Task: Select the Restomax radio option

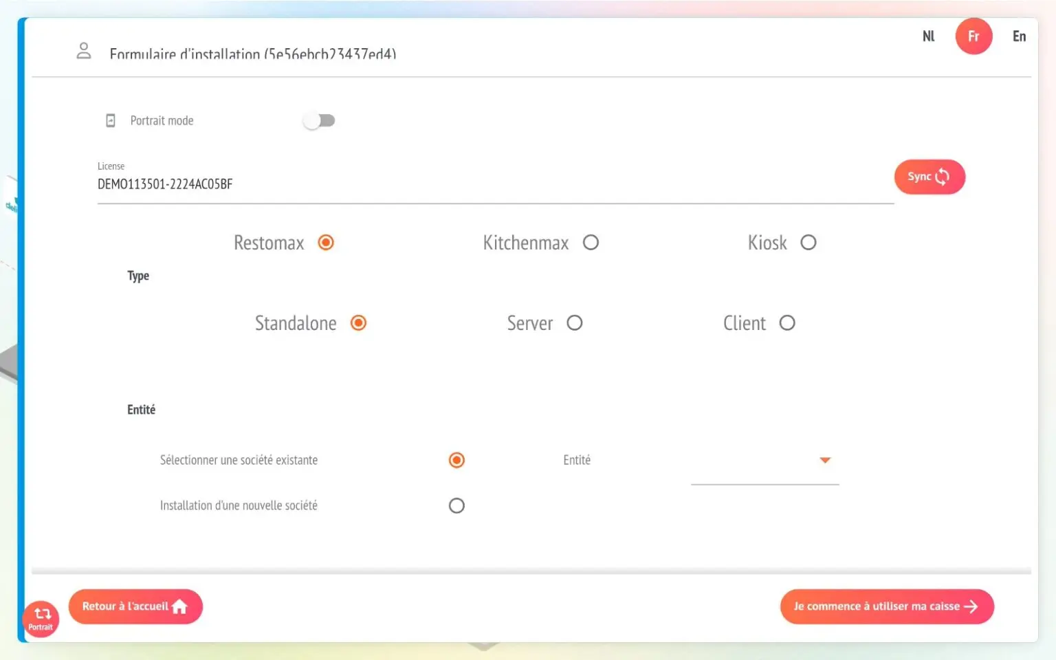Action: tap(326, 243)
